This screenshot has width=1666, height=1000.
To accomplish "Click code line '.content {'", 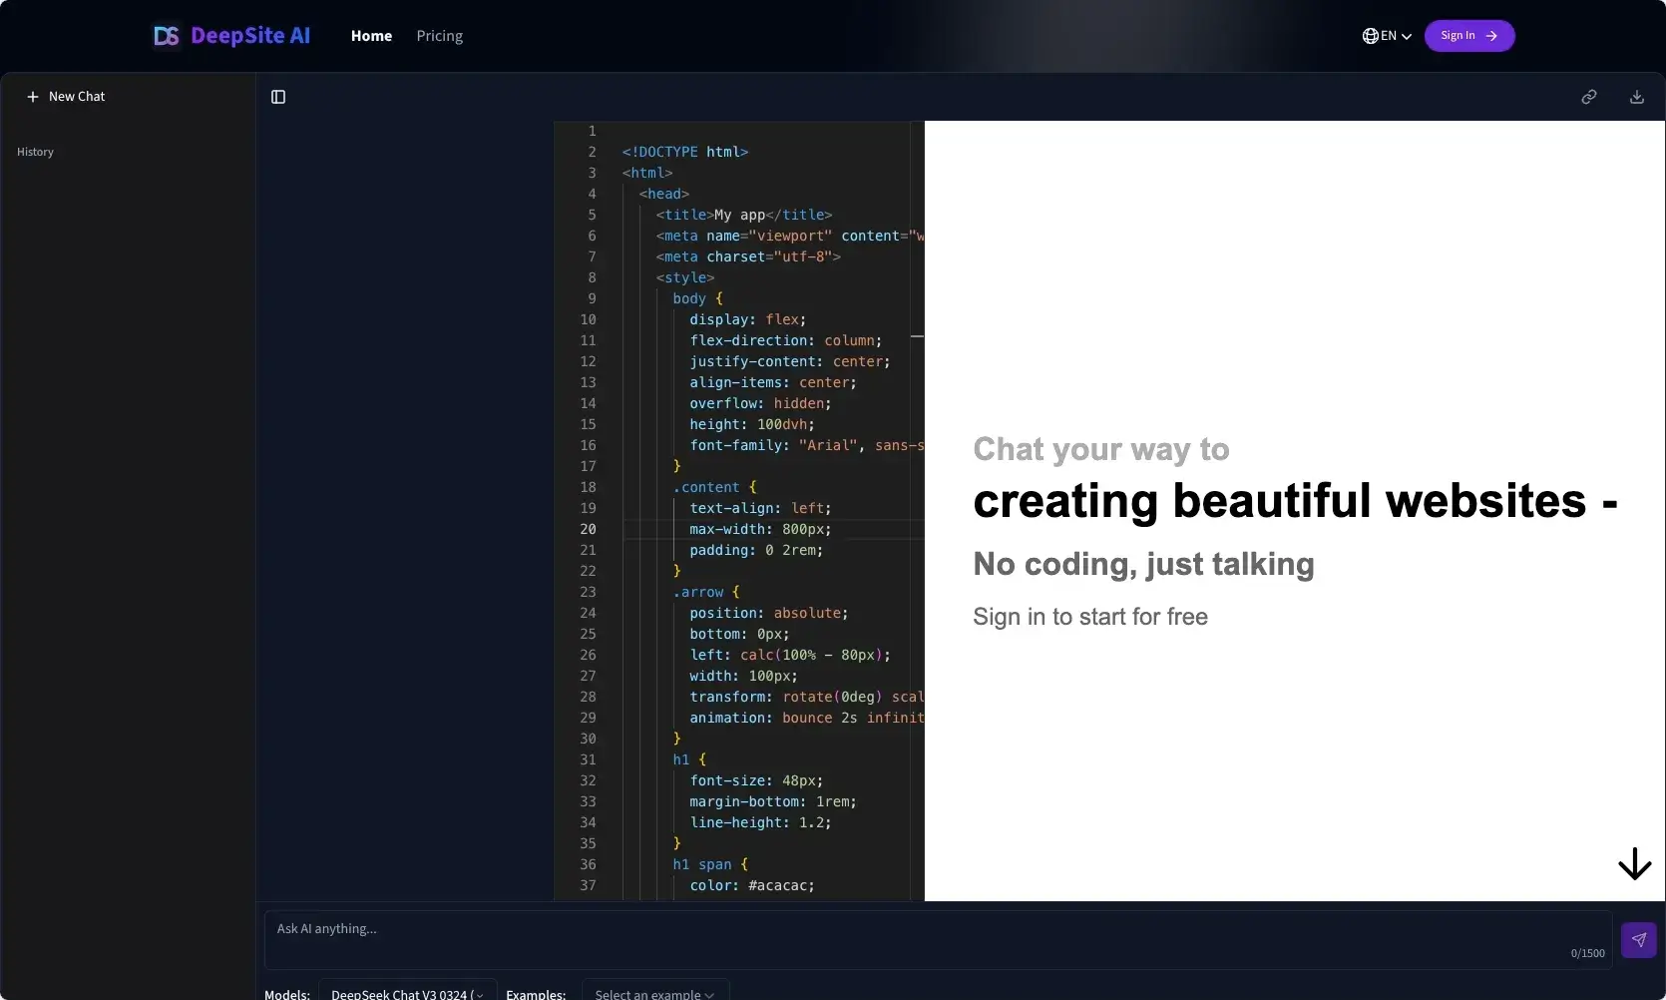I will point(714,487).
